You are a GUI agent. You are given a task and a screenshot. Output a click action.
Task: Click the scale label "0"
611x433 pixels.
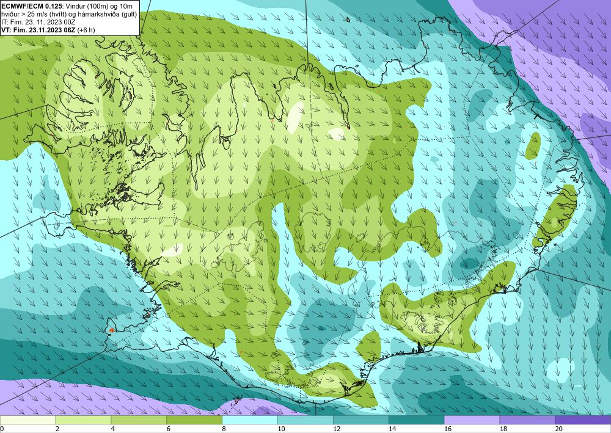[x=2, y=429]
